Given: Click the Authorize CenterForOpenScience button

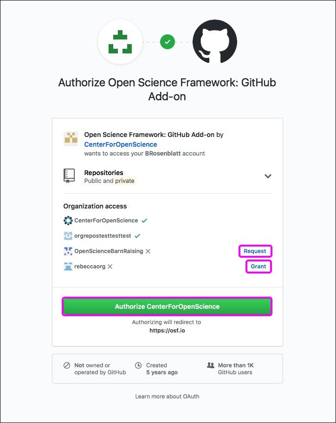Looking at the screenshot, I should [x=168, y=306].
